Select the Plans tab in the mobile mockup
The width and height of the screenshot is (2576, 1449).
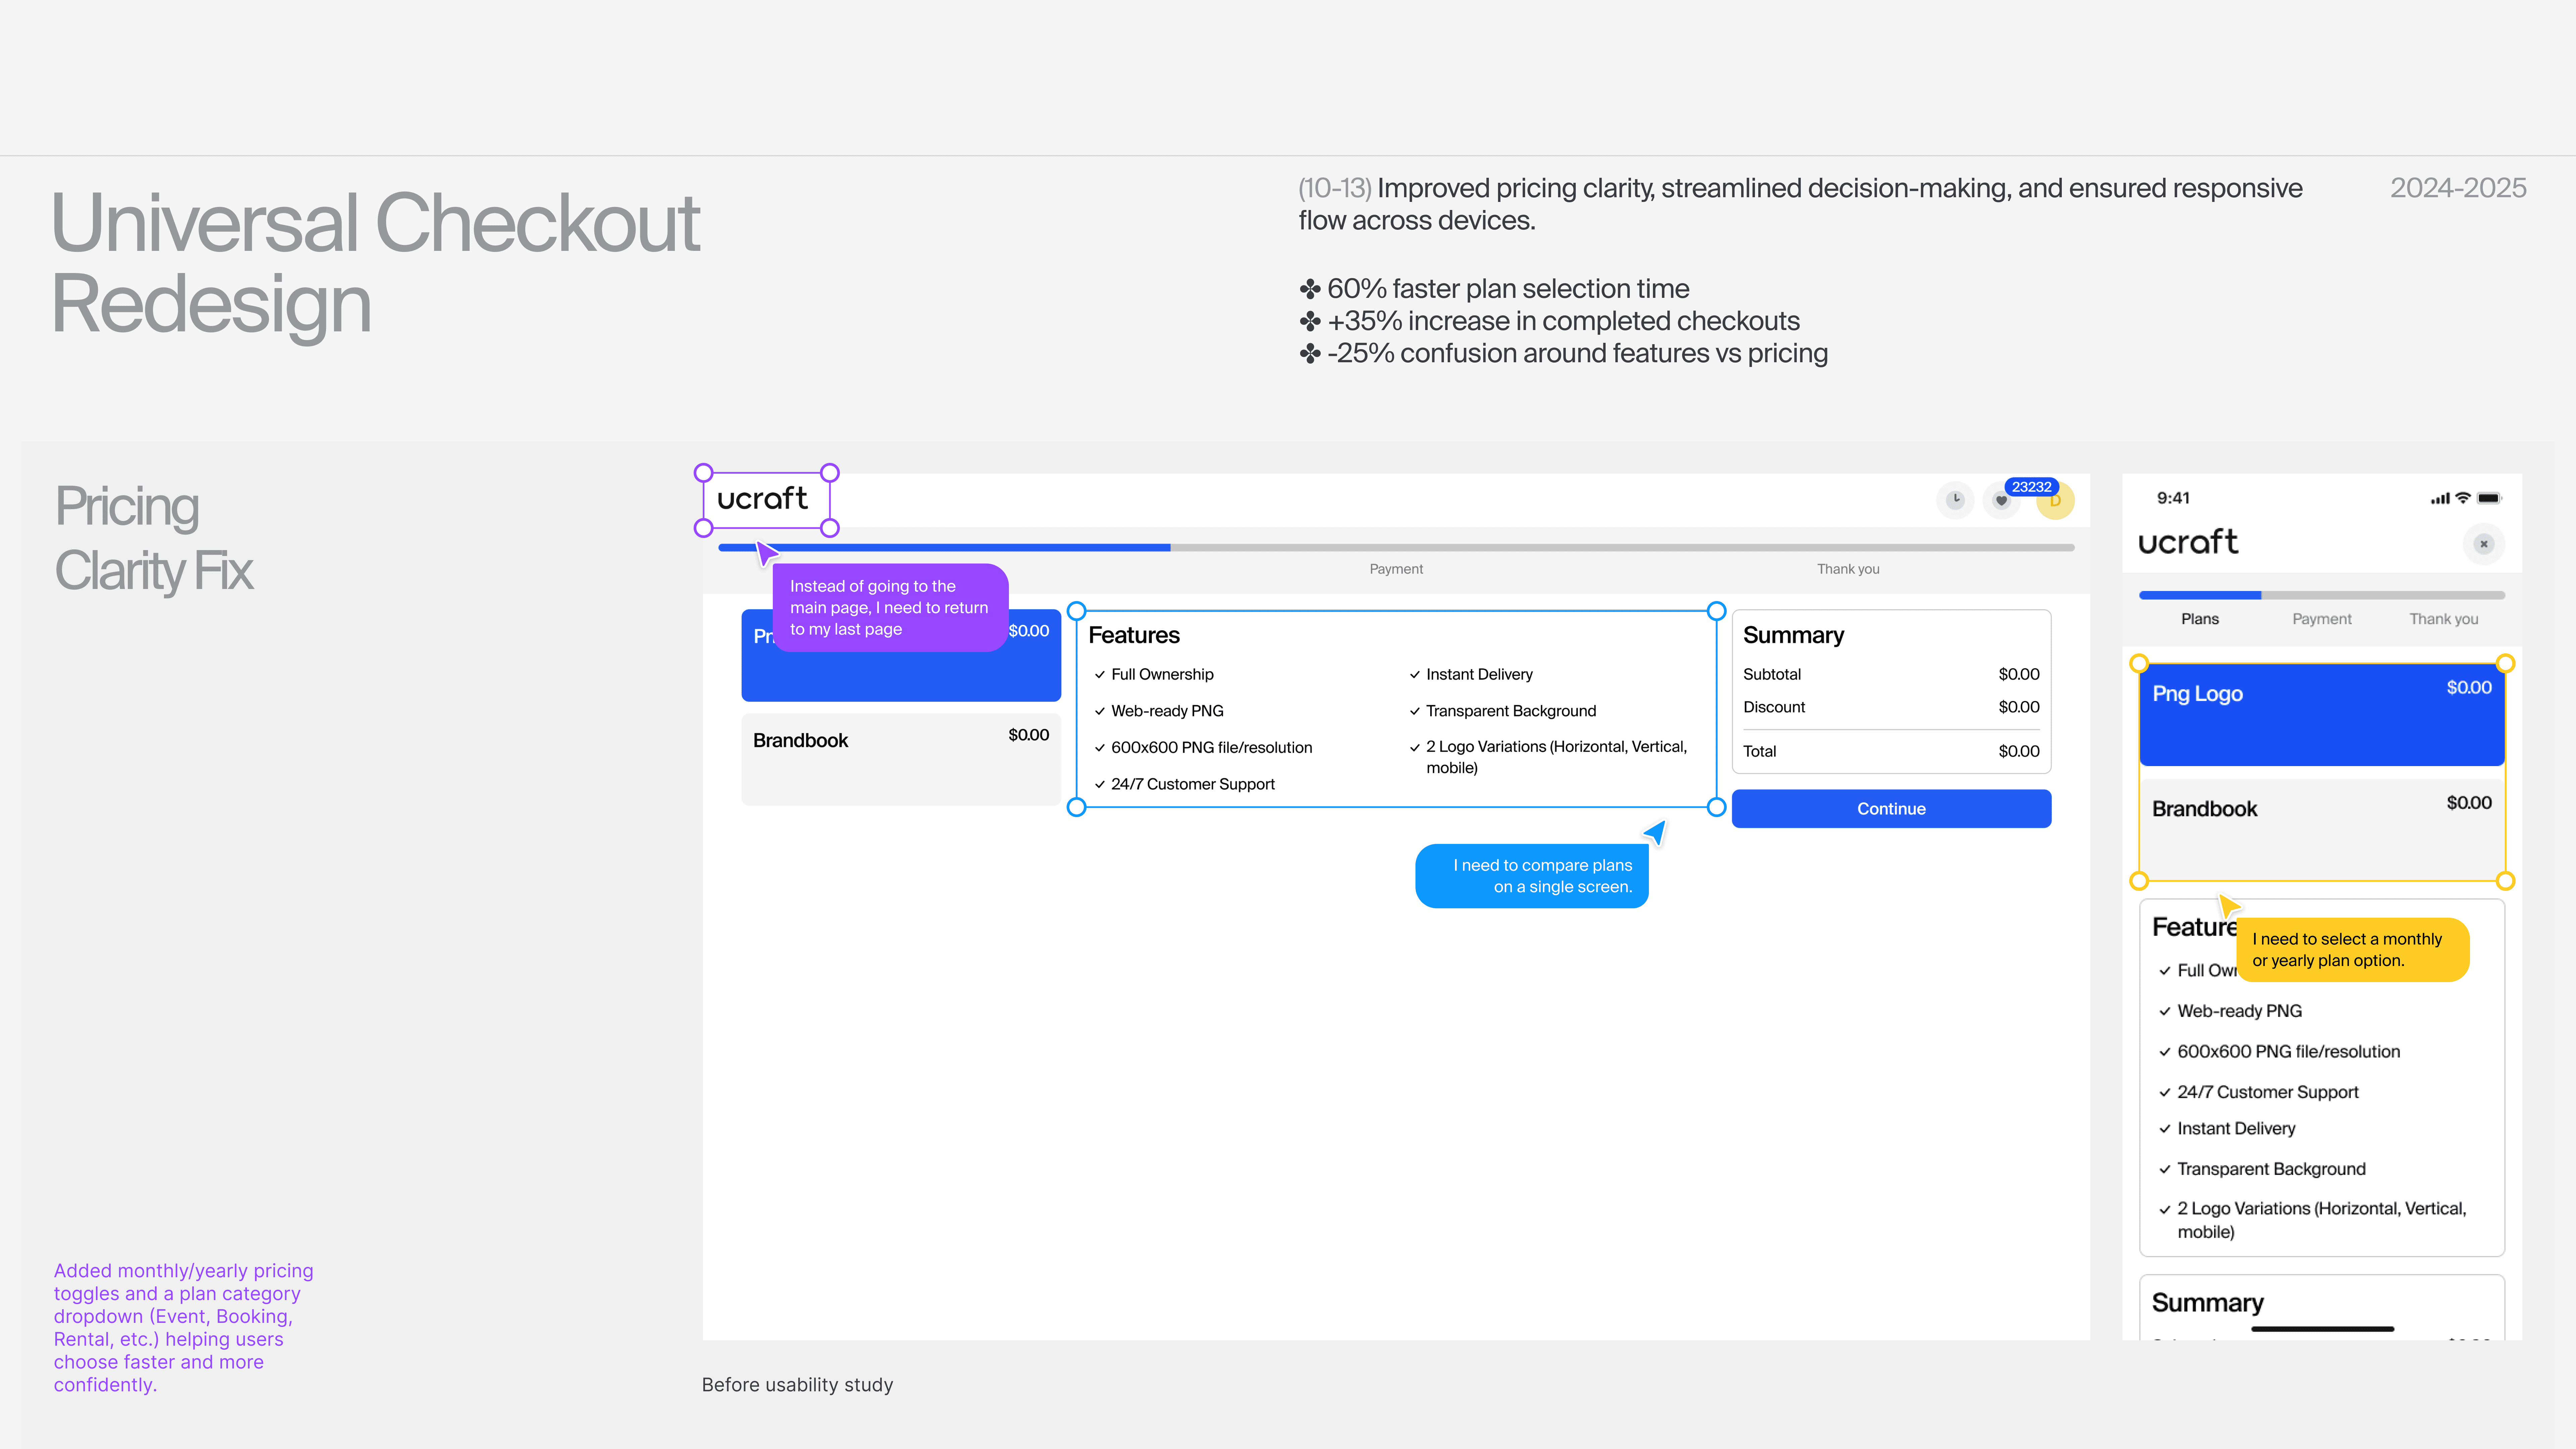click(x=2200, y=619)
